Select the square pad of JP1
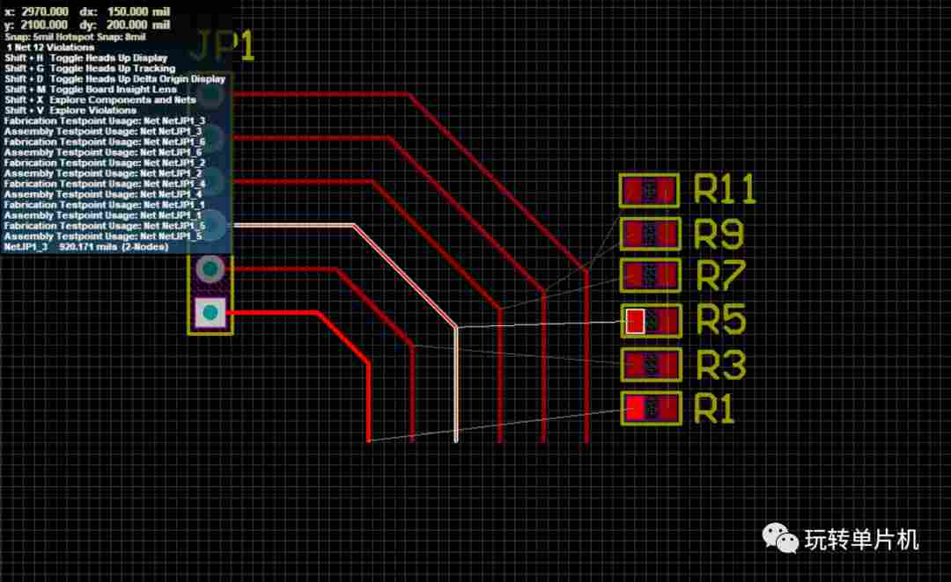The width and height of the screenshot is (951, 582). 210,313
